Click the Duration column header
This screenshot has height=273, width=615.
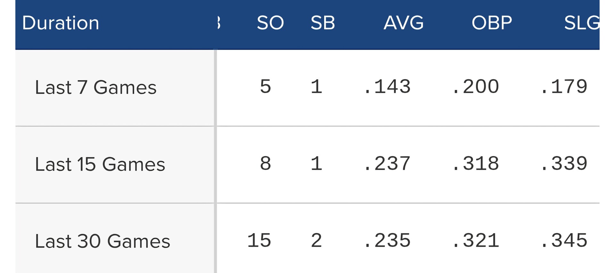(x=61, y=23)
